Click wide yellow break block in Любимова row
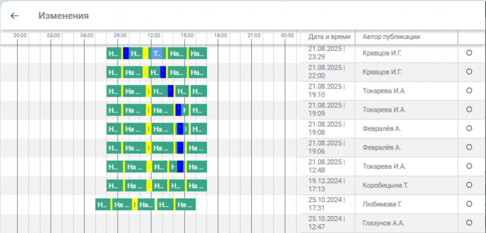Viewport: 486px width, 233px height. [x=135, y=204]
